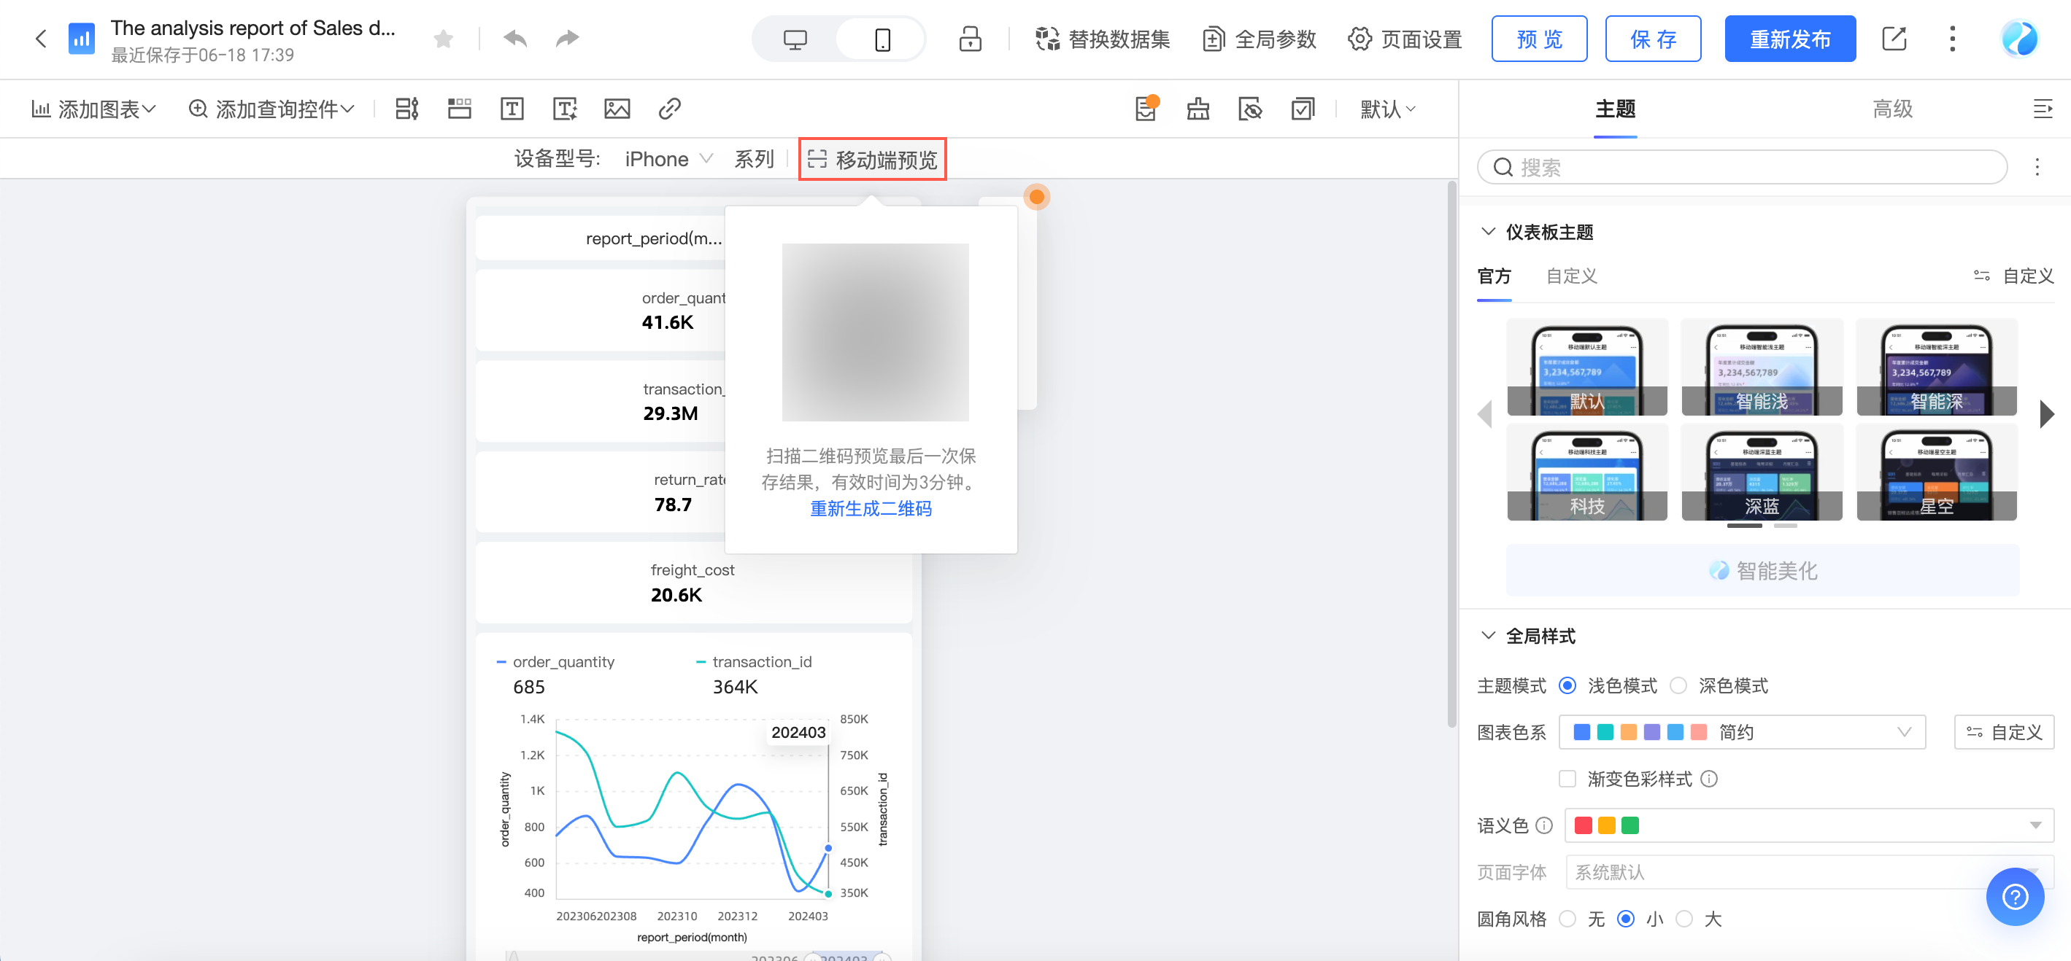Click the hidden-view eye icon
The width and height of the screenshot is (2071, 961).
pyautogui.click(x=1250, y=109)
